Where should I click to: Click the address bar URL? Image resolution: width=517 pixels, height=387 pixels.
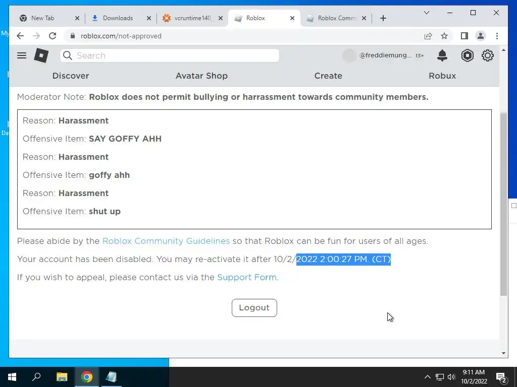[x=121, y=36]
